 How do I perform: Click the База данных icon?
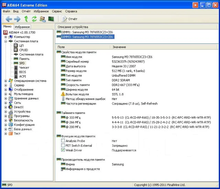click(x=11, y=129)
